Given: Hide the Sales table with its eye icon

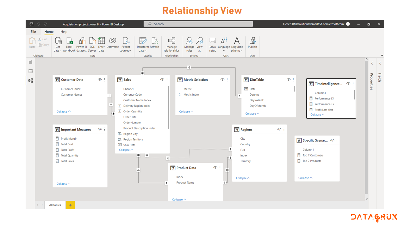Looking at the screenshot, I should point(162,79).
